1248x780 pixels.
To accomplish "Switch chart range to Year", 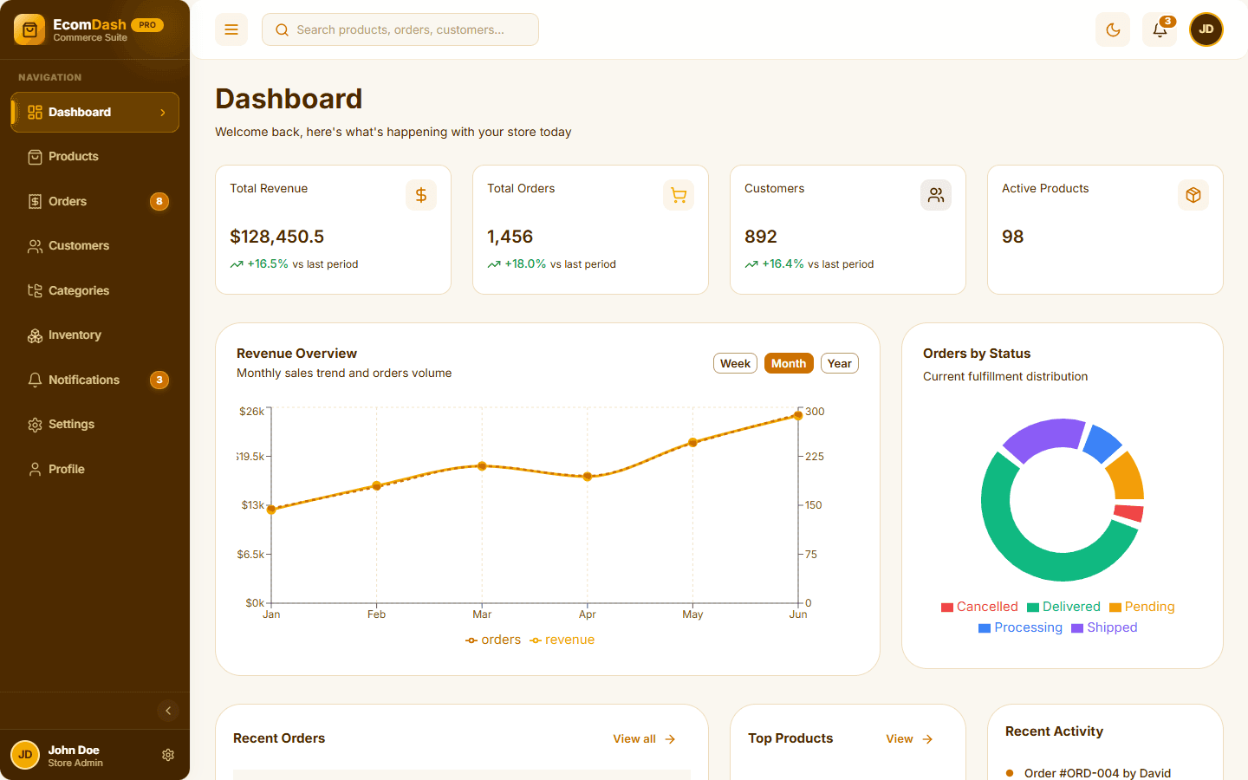I will click(x=840, y=363).
